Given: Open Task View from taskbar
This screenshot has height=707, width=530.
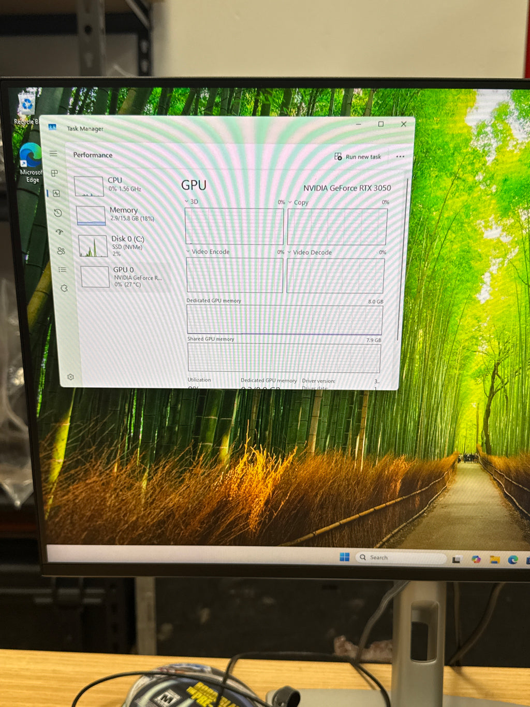Looking at the screenshot, I should point(457,559).
